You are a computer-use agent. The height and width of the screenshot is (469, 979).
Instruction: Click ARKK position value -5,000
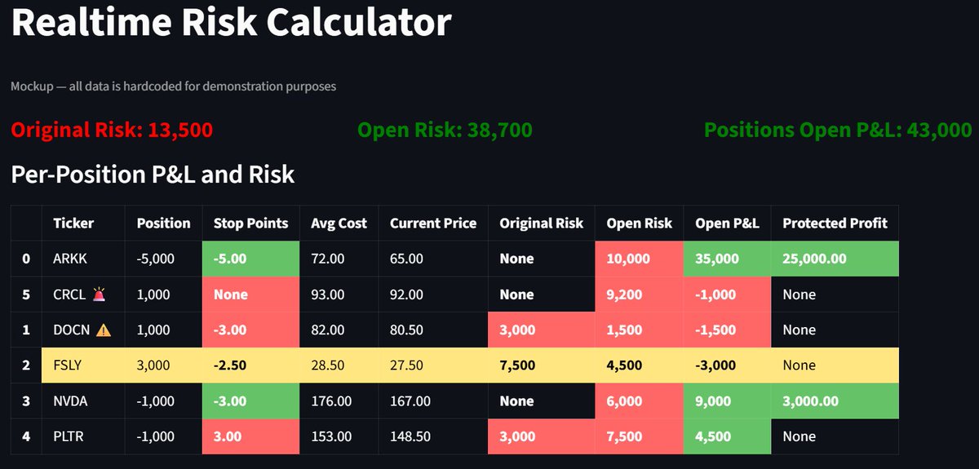pyautogui.click(x=153, y=259)
